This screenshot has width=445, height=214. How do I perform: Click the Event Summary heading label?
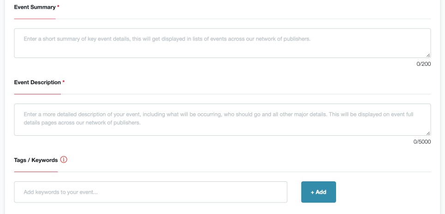[35, 7]
